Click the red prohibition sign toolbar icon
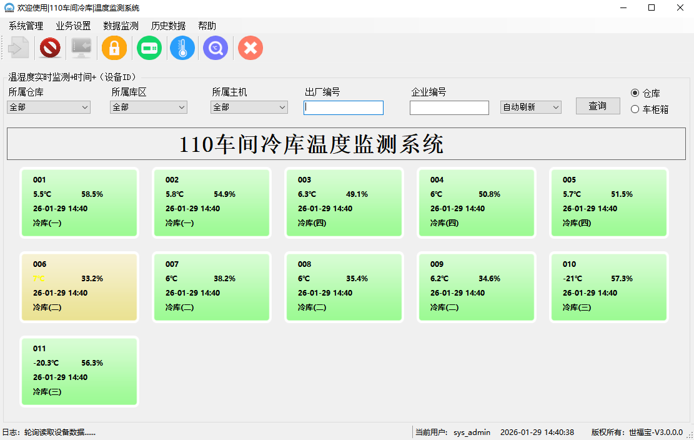Screen dimensions: 694x440 point(50,48)
